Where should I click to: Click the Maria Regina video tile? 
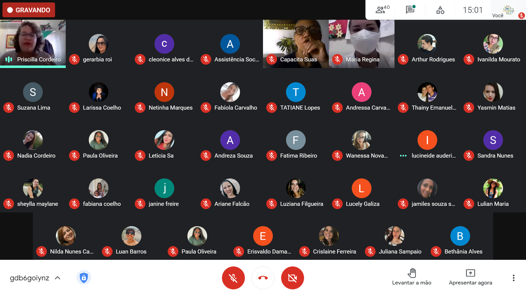[x=361, y=41]
